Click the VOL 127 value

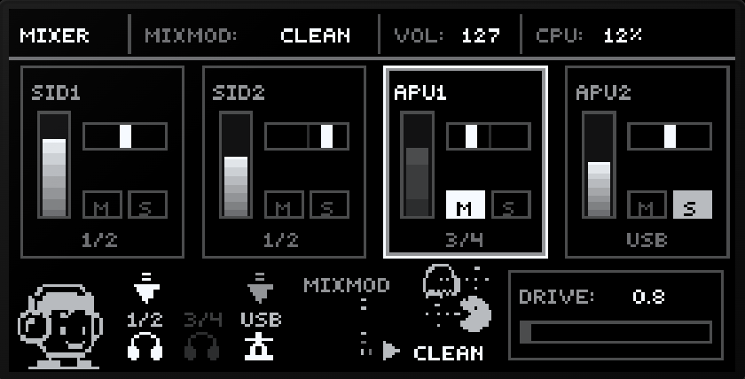pyautogui.click(x=481, y=35)
